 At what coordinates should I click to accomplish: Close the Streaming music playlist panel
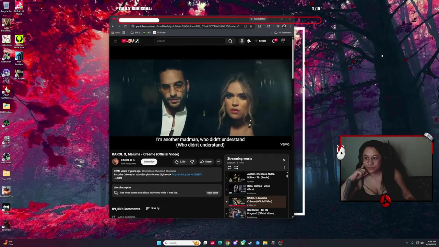(x=284, y=160)
